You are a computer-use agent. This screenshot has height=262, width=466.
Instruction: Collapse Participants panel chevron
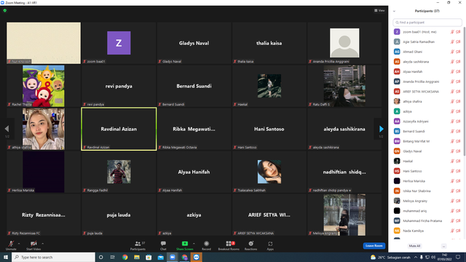click(395, 12)
